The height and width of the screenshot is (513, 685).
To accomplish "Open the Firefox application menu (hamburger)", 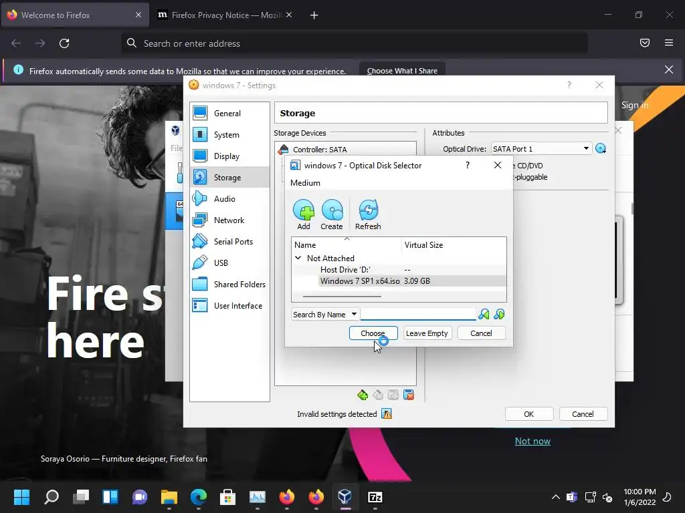I will (x=669, y=43).
